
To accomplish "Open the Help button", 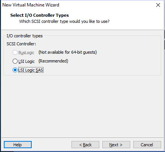I will pos(18,145).
